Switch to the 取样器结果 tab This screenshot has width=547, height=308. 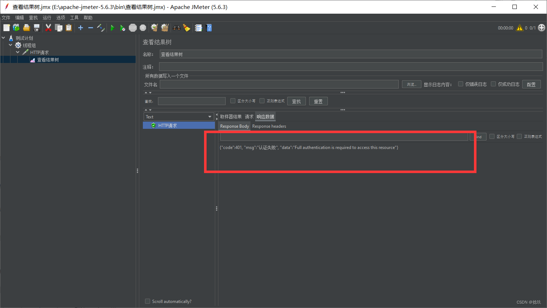click(231, 117)
